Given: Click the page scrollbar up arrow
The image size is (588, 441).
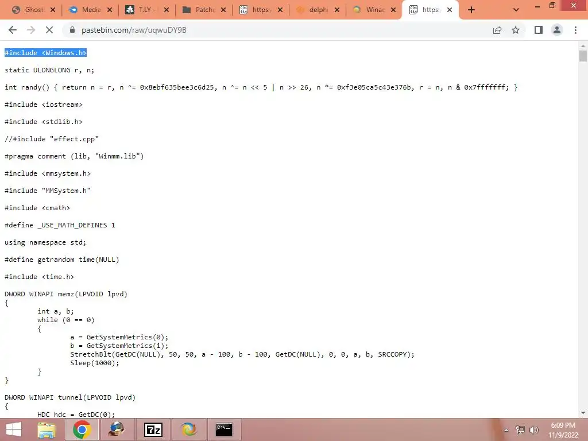Looking at the screenshot, I should pyautogui.click(x=583, y=46).
